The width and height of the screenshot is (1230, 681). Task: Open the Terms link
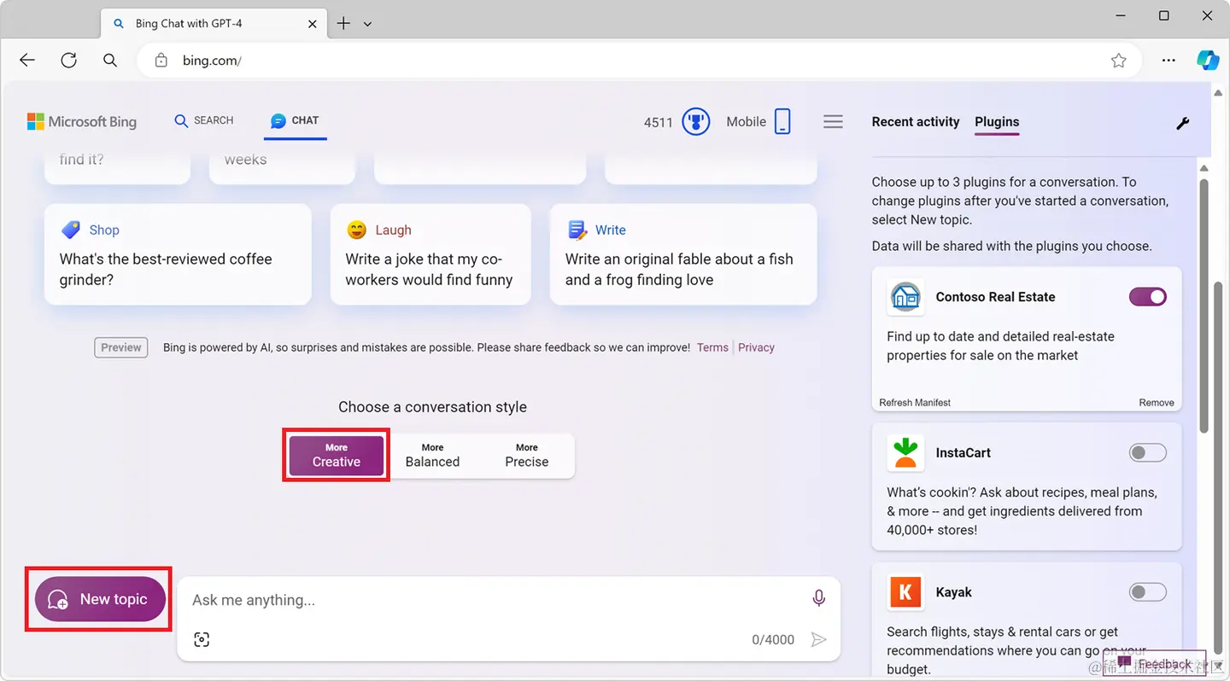(x=712, y=347)
